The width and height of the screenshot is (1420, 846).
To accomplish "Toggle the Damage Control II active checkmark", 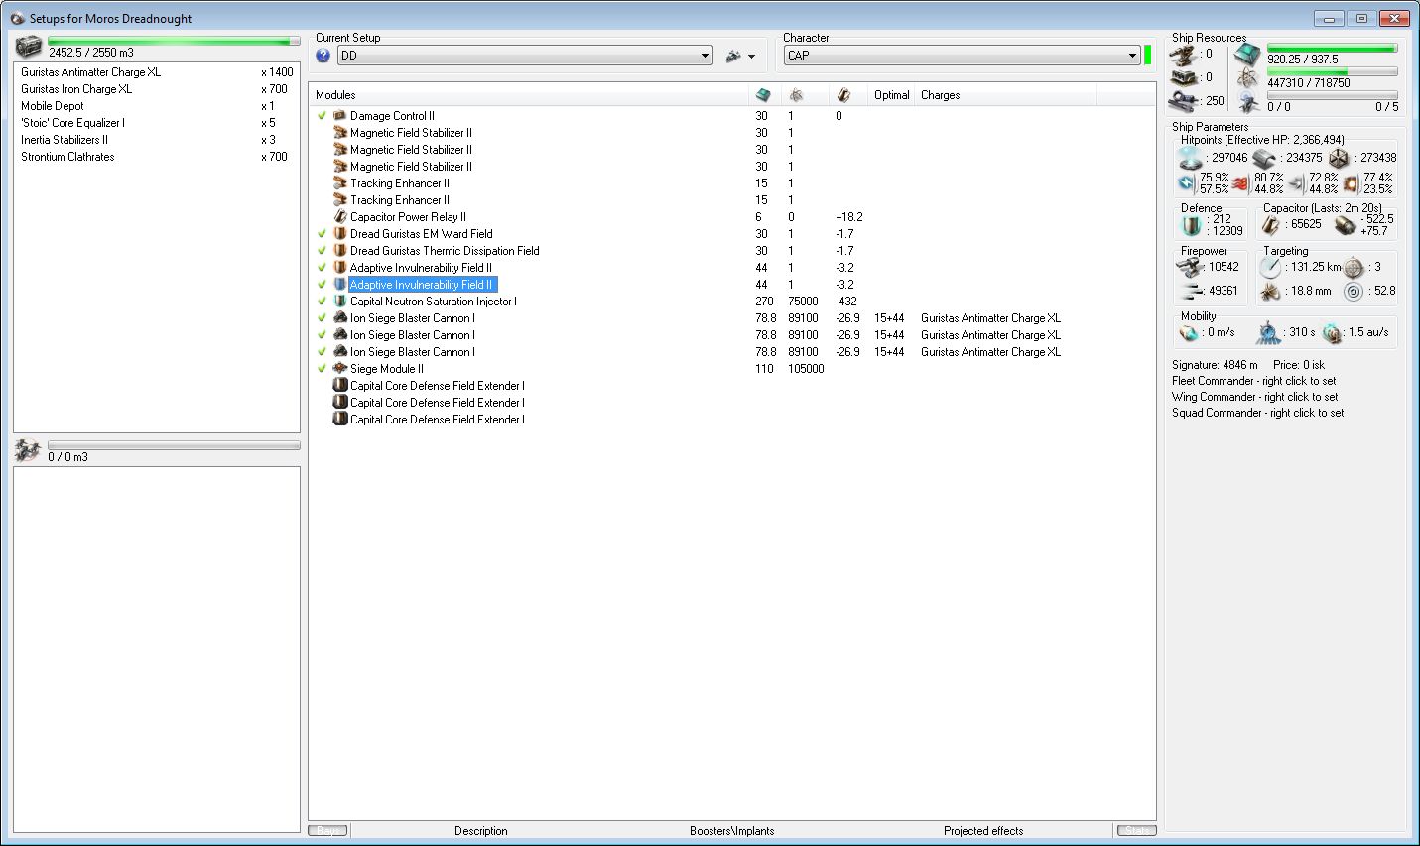I will click(x=322, y=116).
